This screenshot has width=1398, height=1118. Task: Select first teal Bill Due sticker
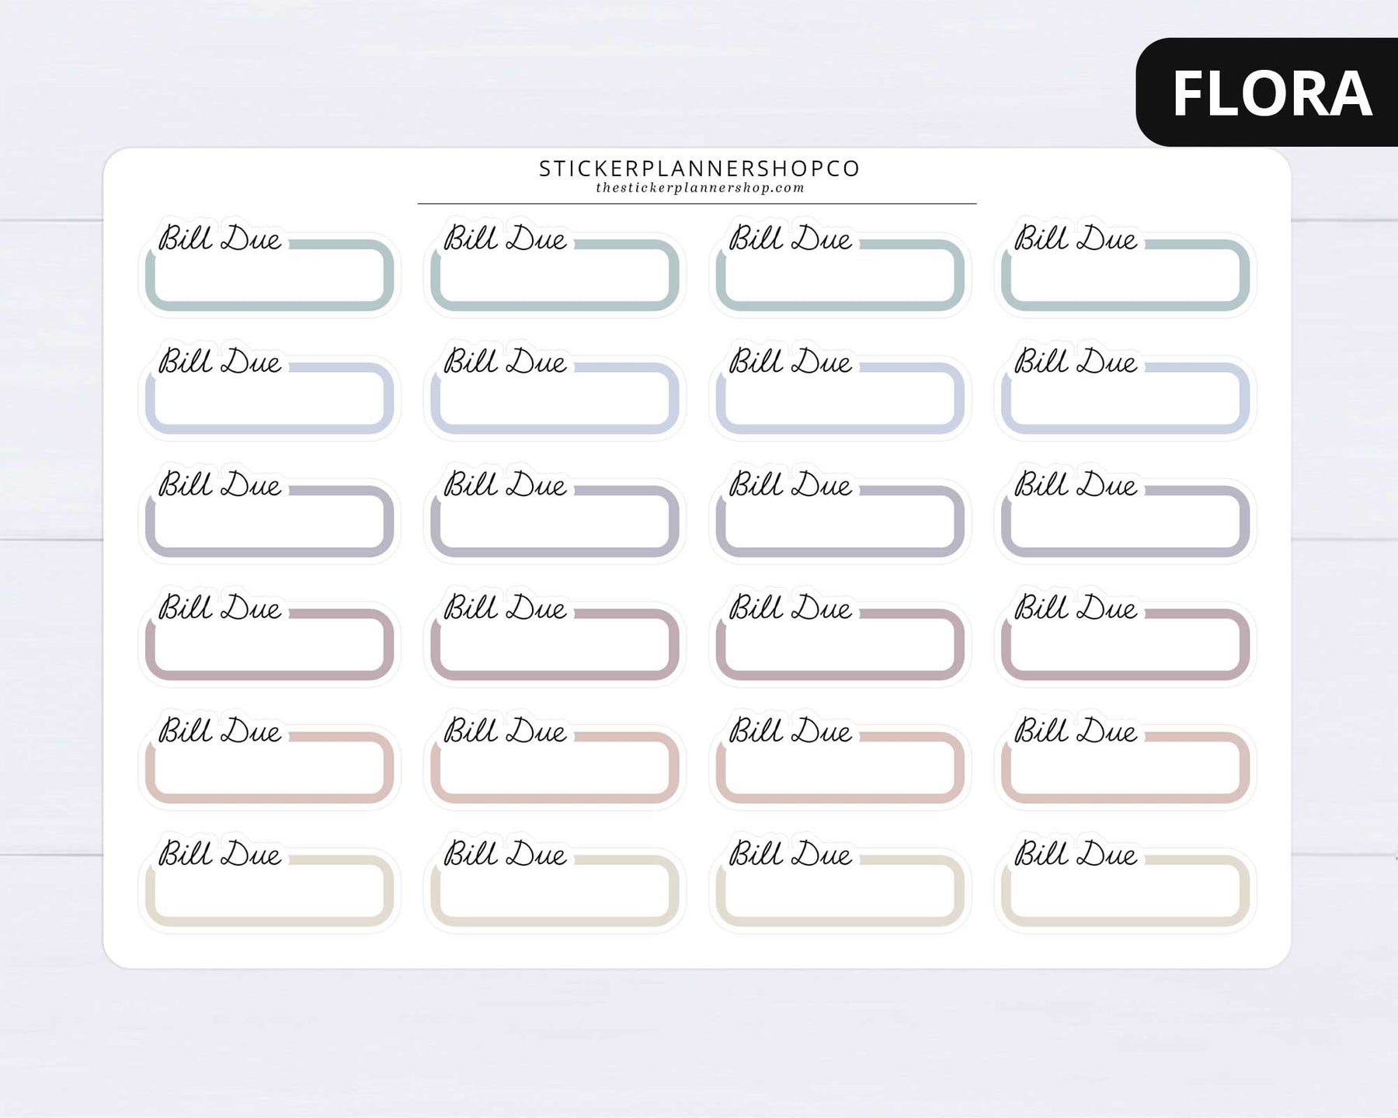pos(270,266)
